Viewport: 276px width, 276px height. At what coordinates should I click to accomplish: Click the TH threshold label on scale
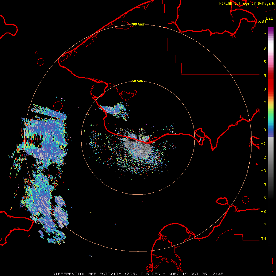pos(263,239)
